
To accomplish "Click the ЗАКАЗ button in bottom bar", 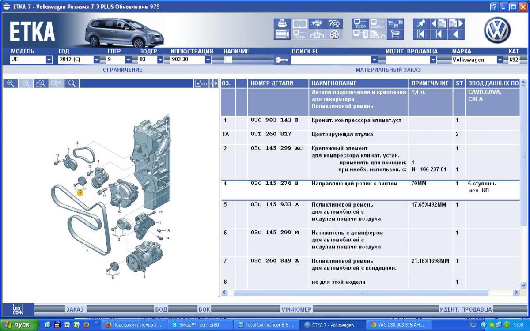I will pyautogui.click(x=75, y=309).
